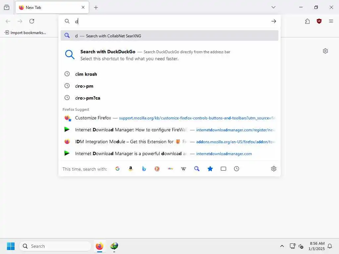Expand the list all tabs chevron
339x254 pixels.
(x=273, y=7)
